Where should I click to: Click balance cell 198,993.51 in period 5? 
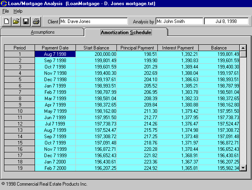coord(219,80)
